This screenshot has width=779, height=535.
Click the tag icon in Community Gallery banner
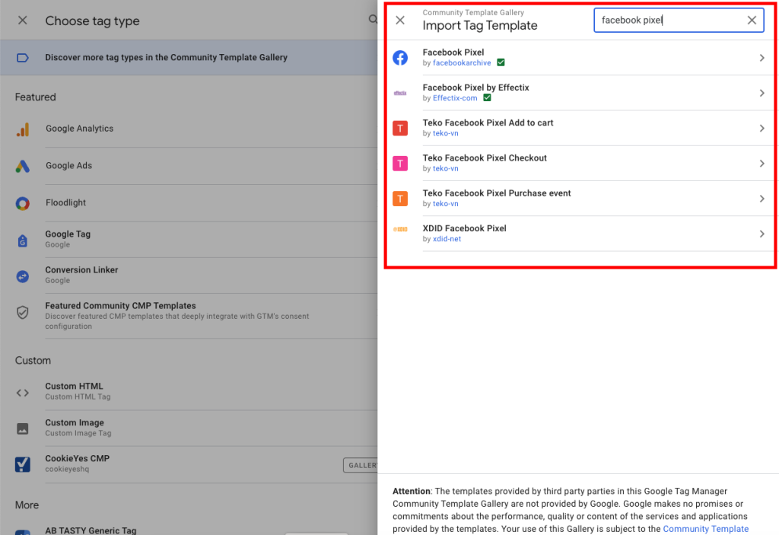22,58
